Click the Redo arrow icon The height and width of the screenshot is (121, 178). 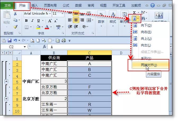pyautogui.click(x=24, y=41)
